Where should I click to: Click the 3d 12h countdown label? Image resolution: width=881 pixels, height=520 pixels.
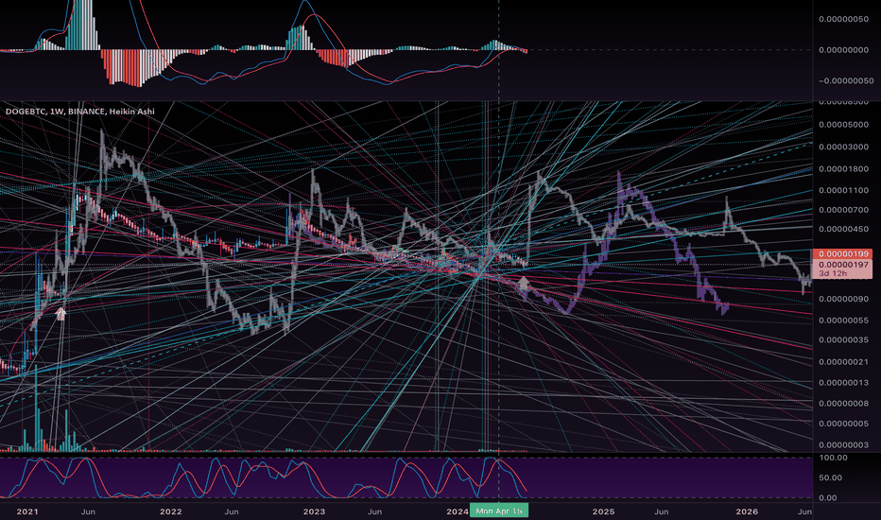[833, 273]
